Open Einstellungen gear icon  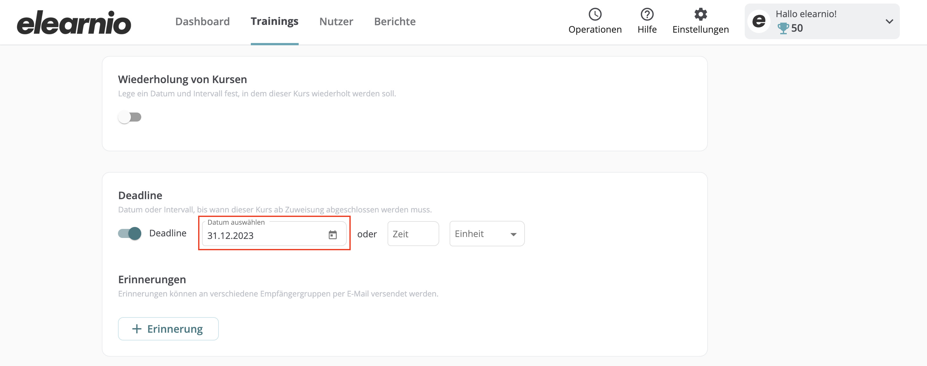[x=700, y=15]
